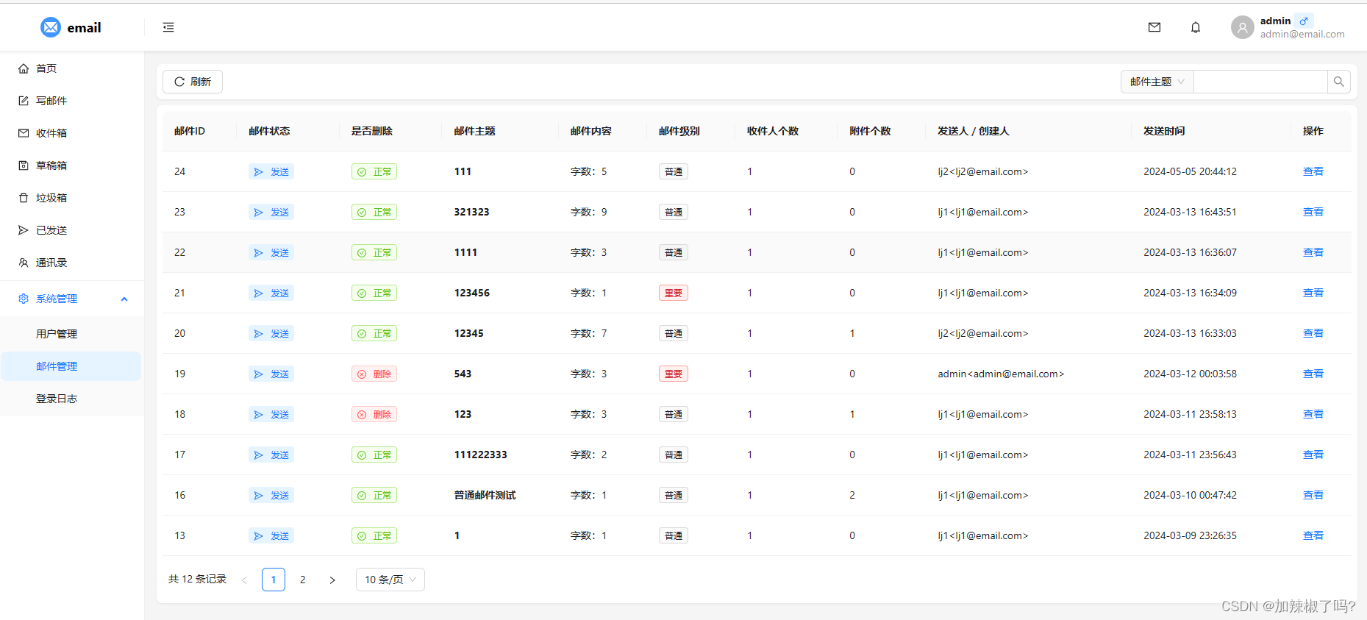Click the 刷新 refresh button
Screen dimensions: 1367x620
[193, 82]
